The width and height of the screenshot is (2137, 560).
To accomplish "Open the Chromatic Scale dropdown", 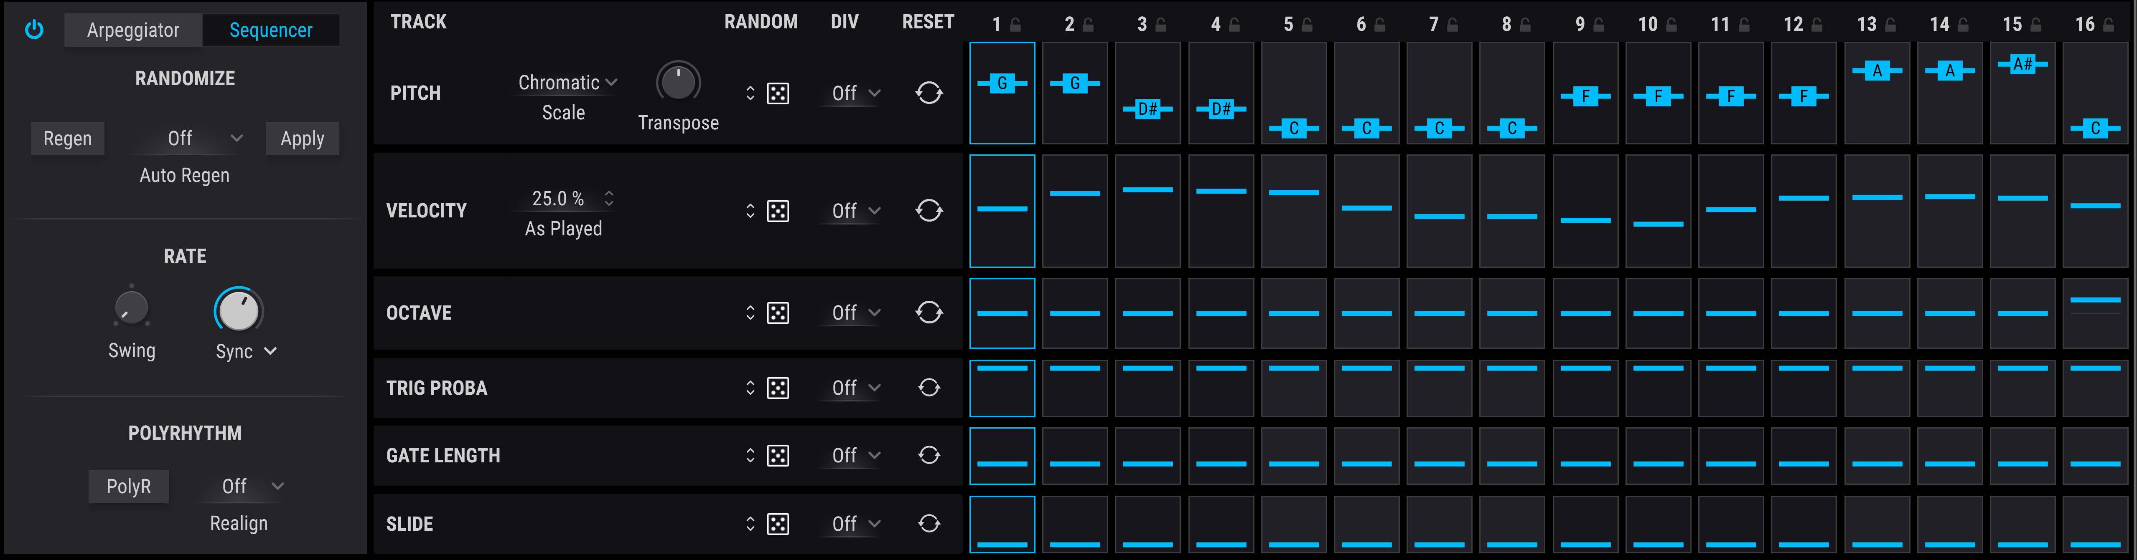I will [565, 82].
